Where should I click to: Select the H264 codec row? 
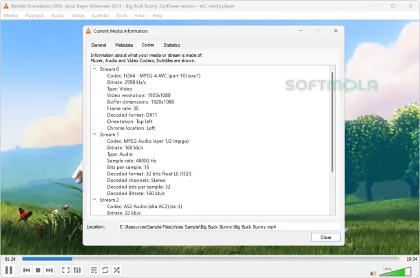pos(154,76)
